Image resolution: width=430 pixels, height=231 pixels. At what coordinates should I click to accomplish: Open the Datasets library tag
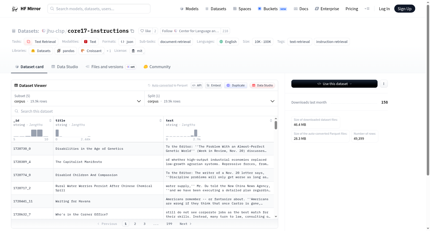41,51
